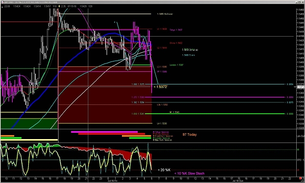Click the orange '97 Today' range label
The height and width of the screenshot is (183, 305).
pos(189,135)
